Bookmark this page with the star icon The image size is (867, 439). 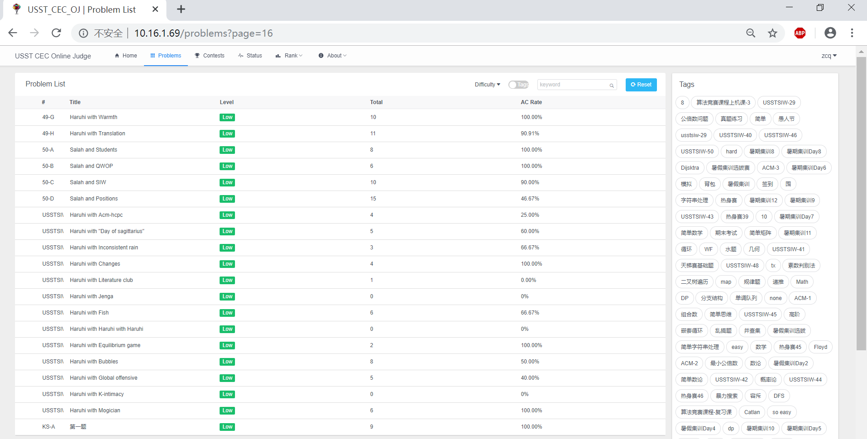[772, 33]
